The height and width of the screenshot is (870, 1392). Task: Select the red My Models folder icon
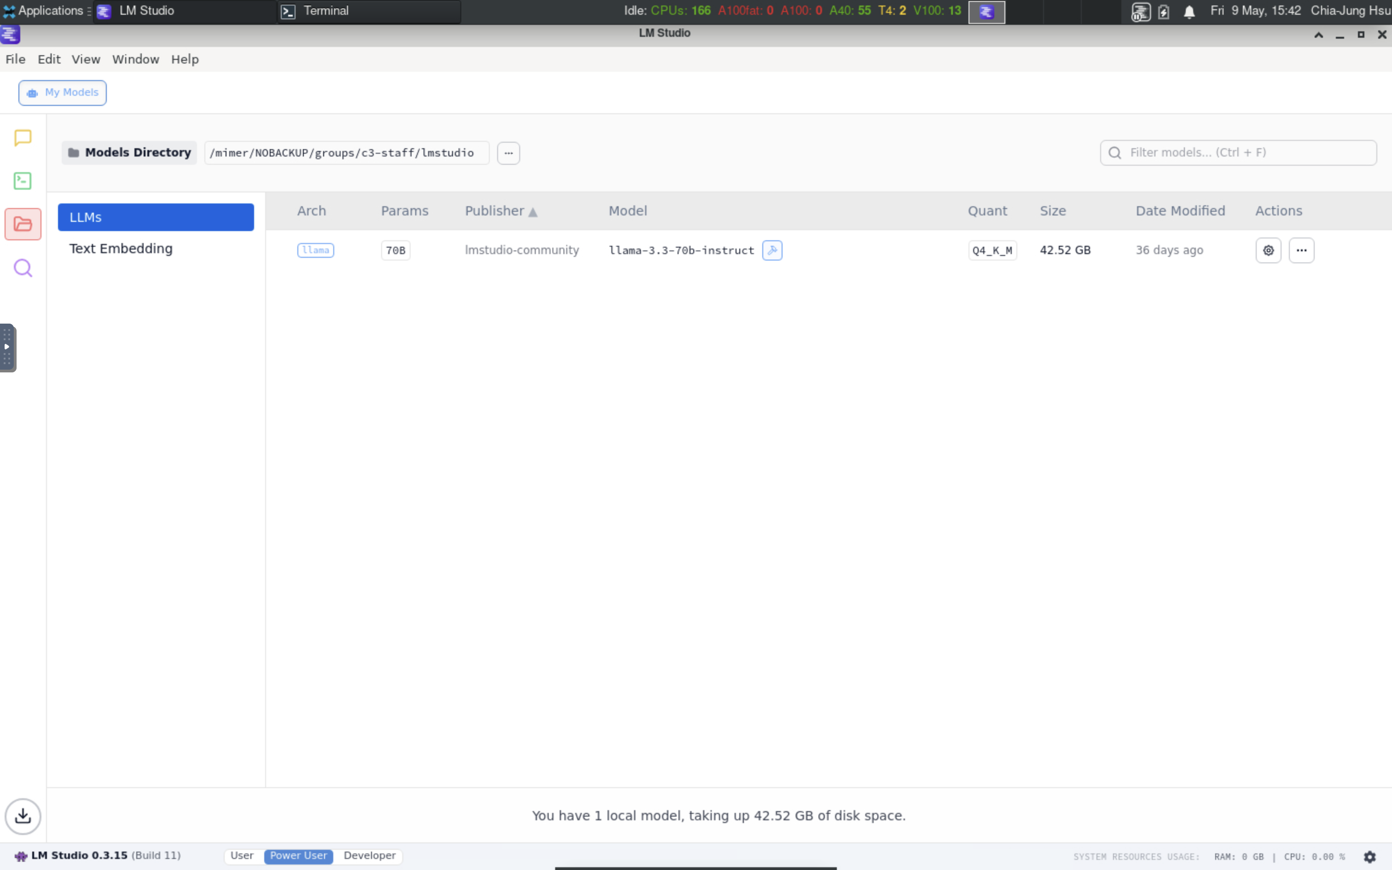[23, 224]
